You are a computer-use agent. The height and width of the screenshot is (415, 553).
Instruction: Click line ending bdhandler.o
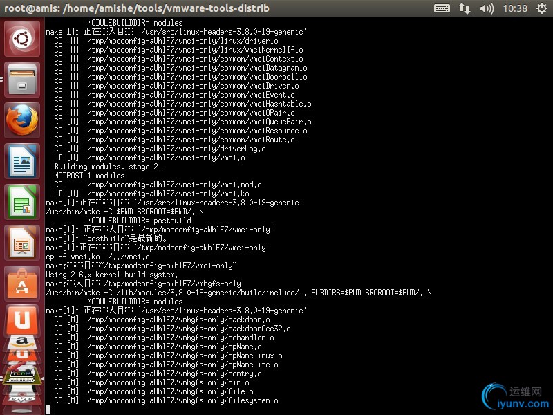[x=164, y=338]
